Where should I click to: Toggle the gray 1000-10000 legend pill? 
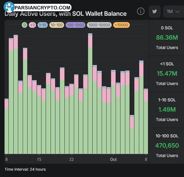coord(99,25)
